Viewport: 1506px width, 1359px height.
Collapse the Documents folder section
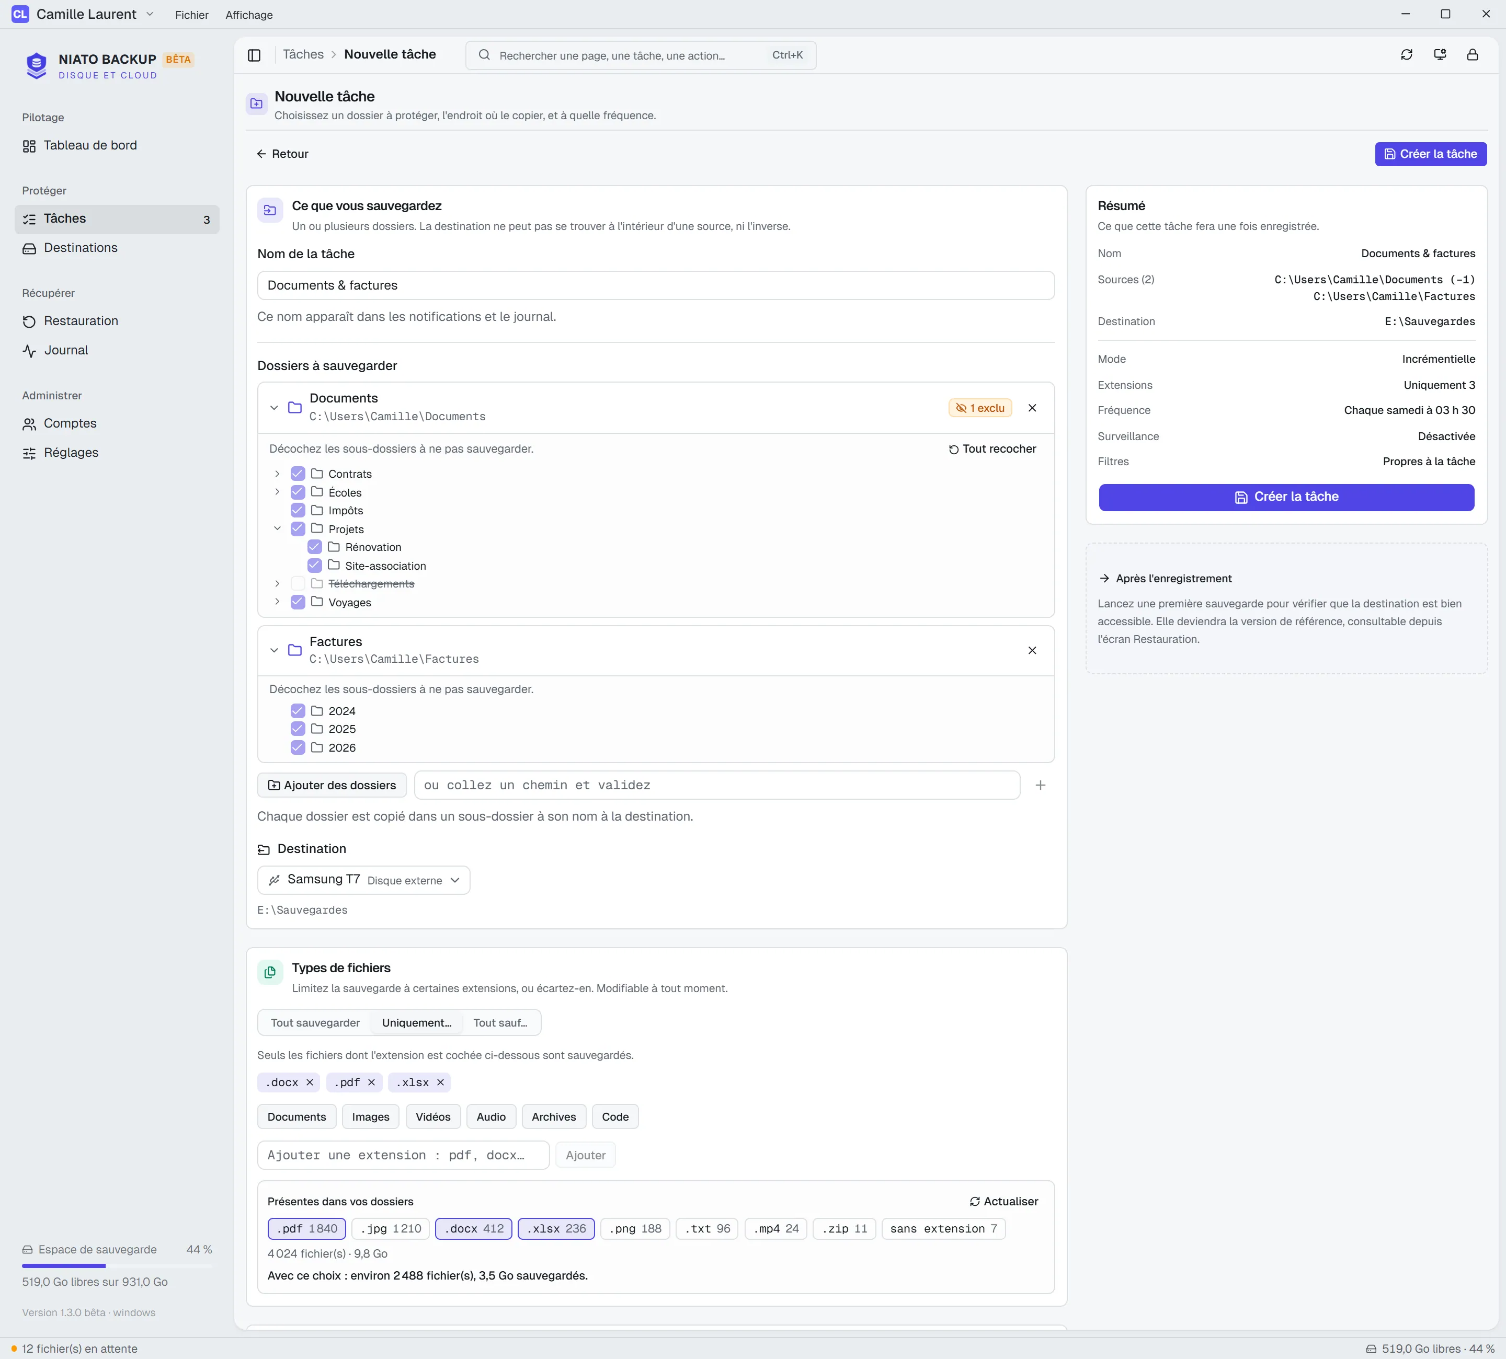274,408
